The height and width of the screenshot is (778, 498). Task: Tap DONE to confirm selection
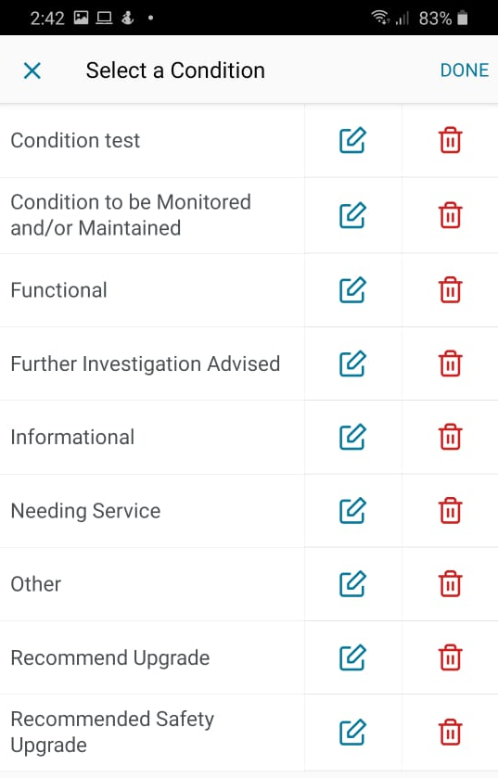tap(465, 70)
